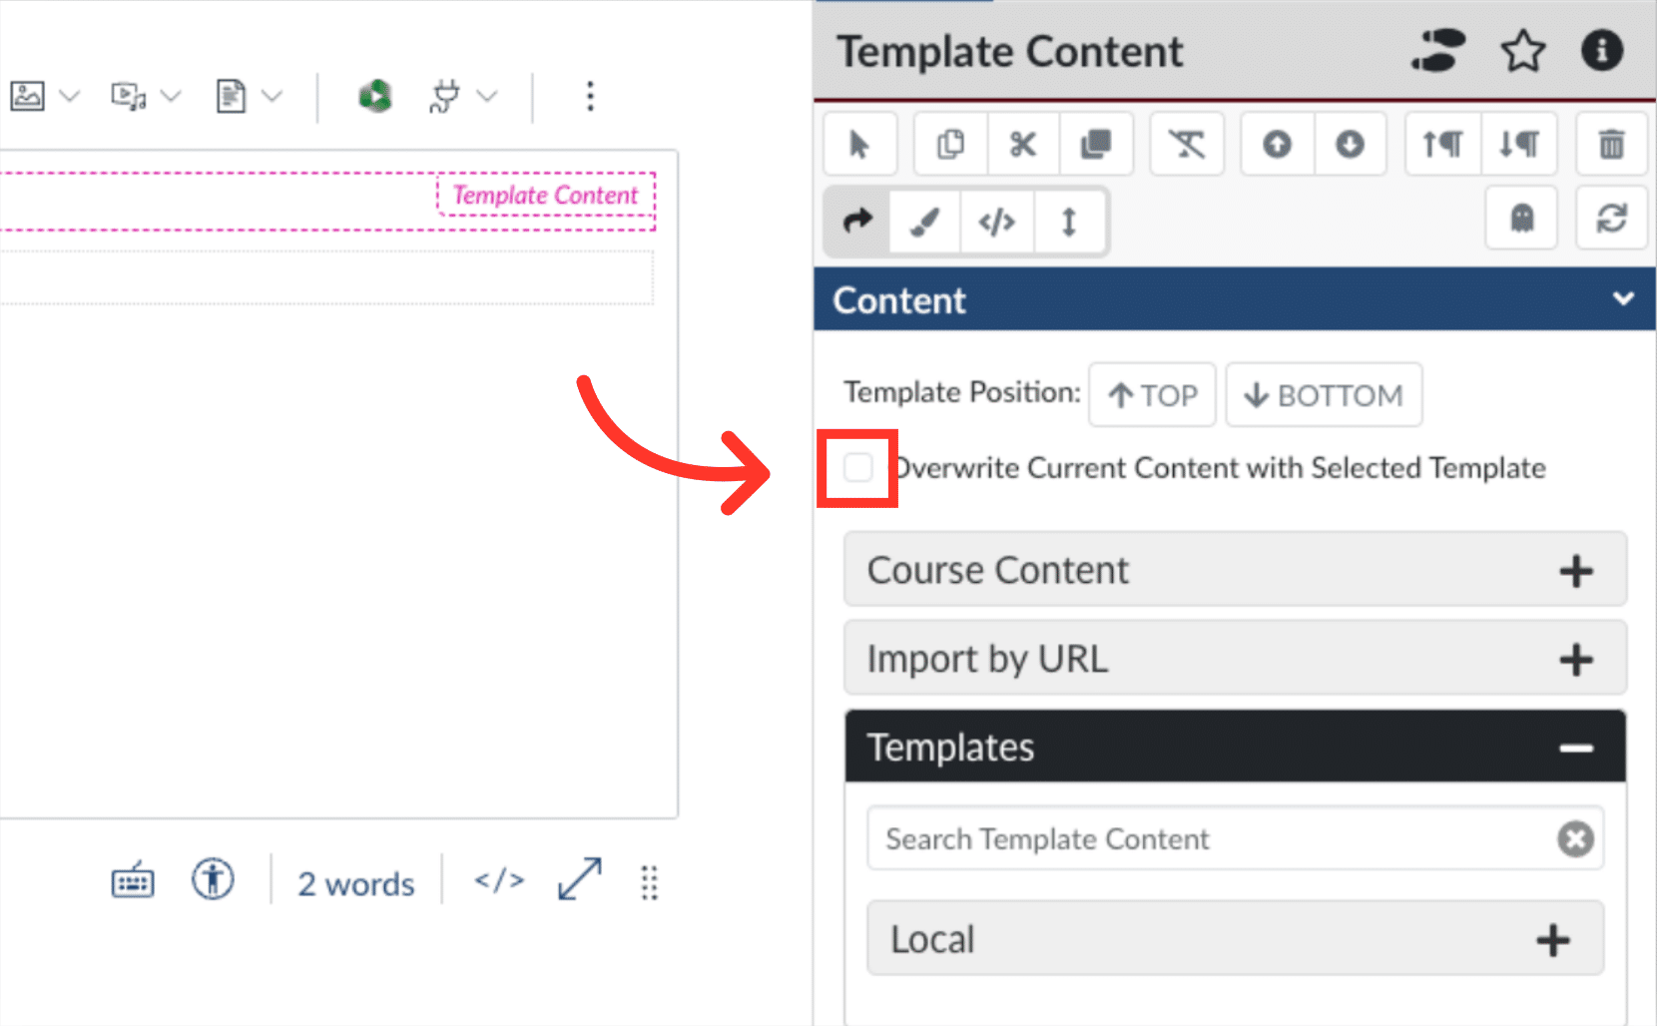The width and height of the screenshot is (1657, 1026).
Task: Click the ghost icon in the toolbar
Action: 1520,219
